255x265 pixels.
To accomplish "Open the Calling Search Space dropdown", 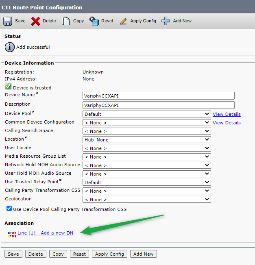I will click(x=146, y=131).
